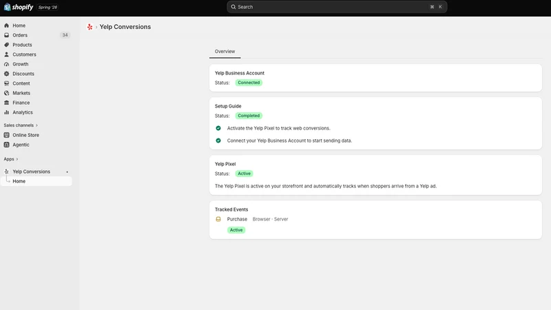Viewport: 551px width, 310px height.
Task: Click the red Yelp burst breadcrumb icon
Action: 90,27
